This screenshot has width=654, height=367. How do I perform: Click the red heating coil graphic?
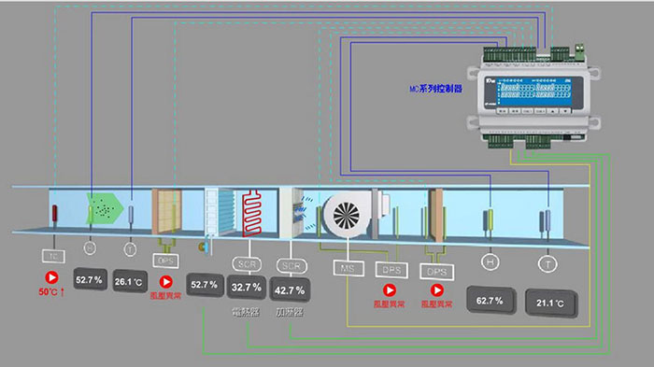pos(252,213)
